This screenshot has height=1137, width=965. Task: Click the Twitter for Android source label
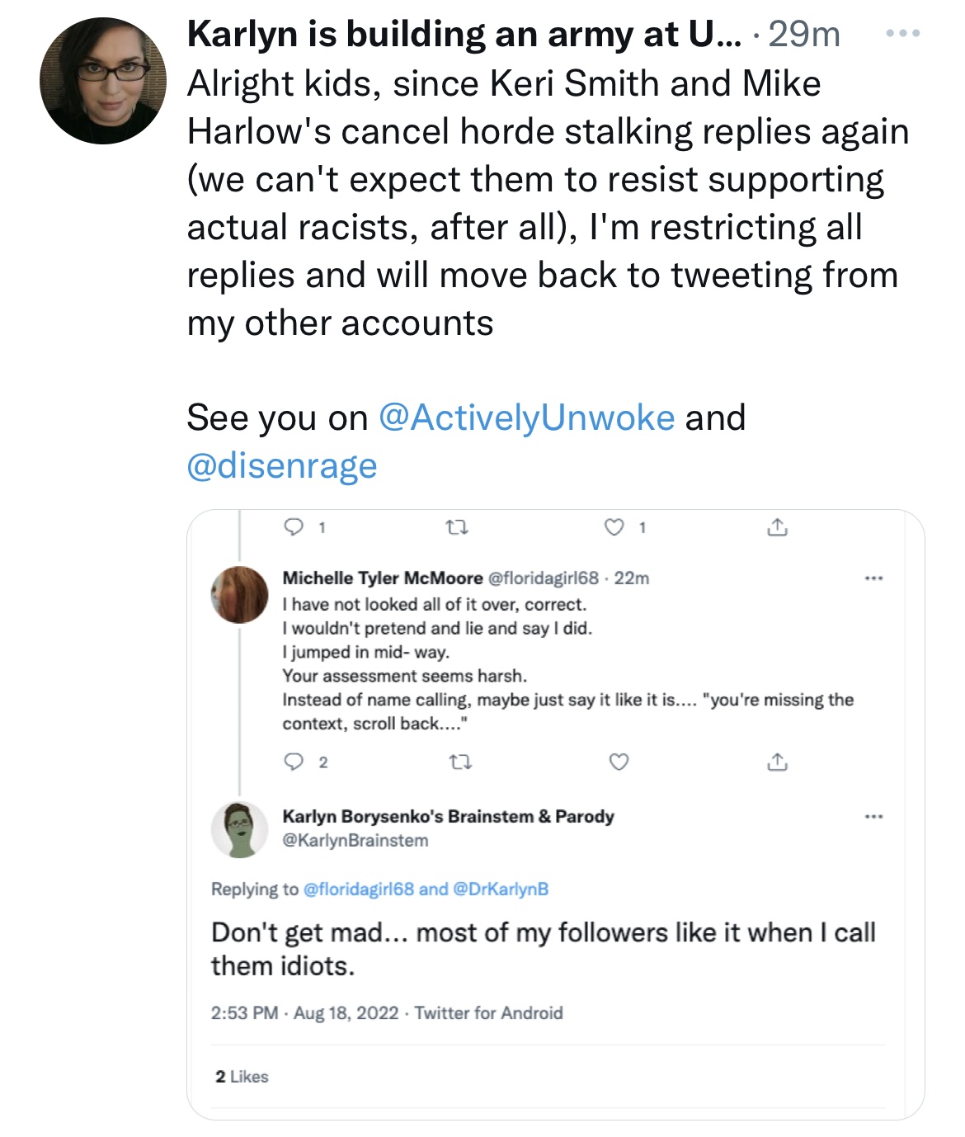[x=488, y=1013]
